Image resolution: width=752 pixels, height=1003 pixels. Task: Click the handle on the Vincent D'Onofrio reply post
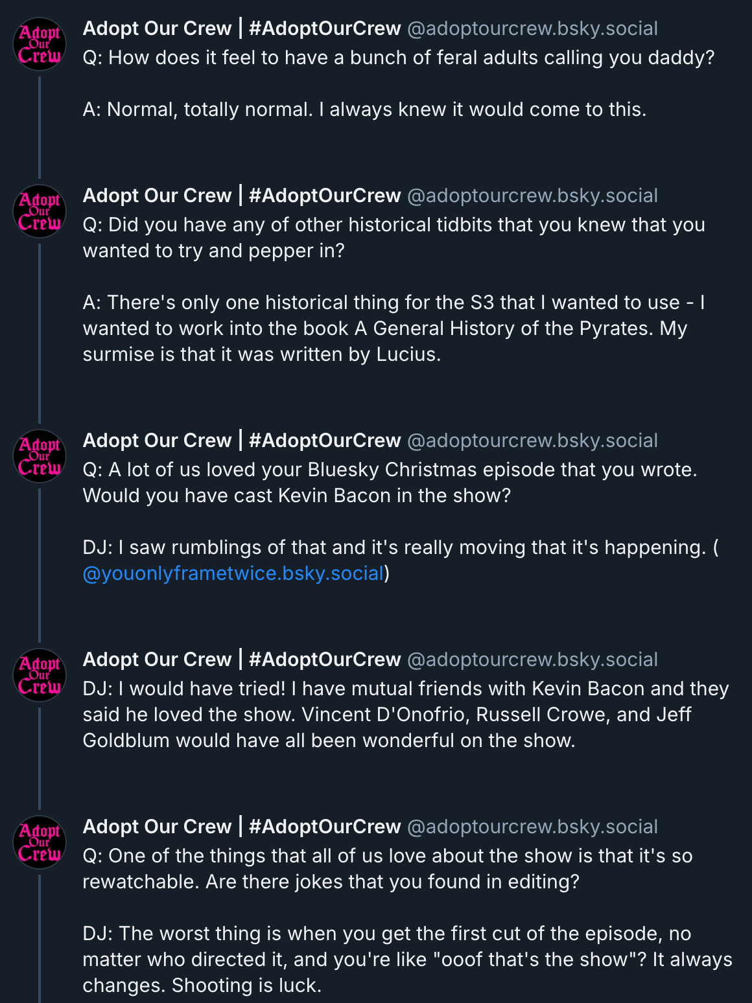coord(532,660)
